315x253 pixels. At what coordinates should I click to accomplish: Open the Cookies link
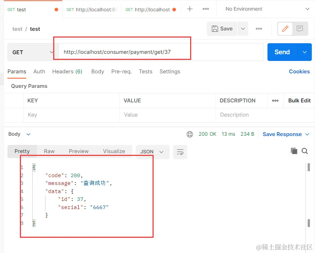[299, 72]
